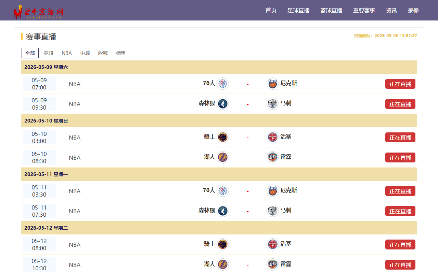Screen dimensions: 438x273
Task: Open 录像 navigation item
Action: tap(413, 10)
